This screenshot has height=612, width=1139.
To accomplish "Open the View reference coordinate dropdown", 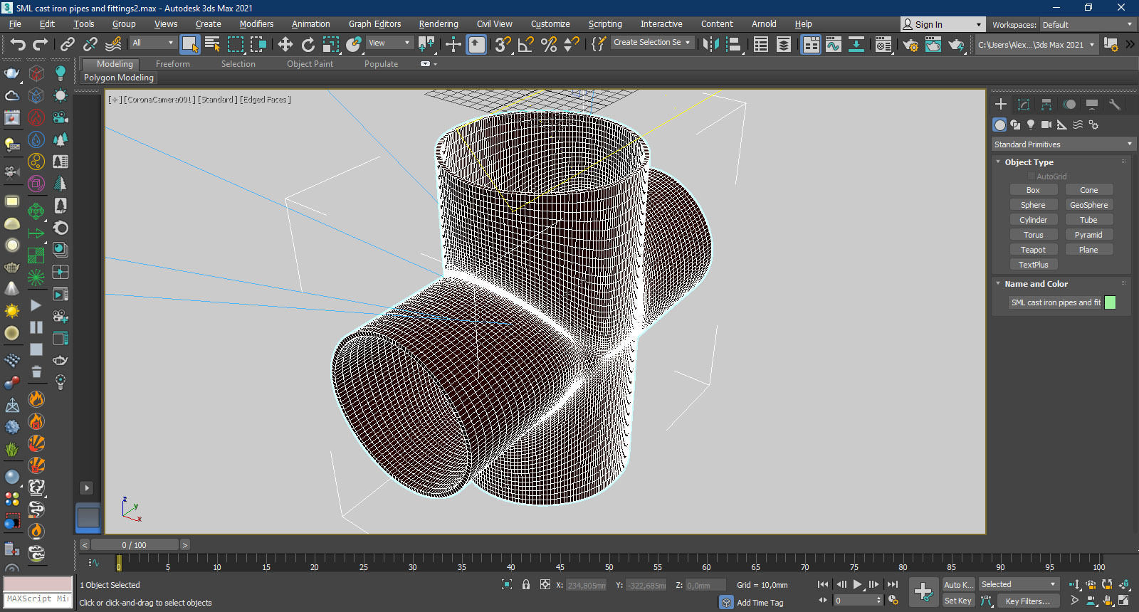I will (389, 43).
